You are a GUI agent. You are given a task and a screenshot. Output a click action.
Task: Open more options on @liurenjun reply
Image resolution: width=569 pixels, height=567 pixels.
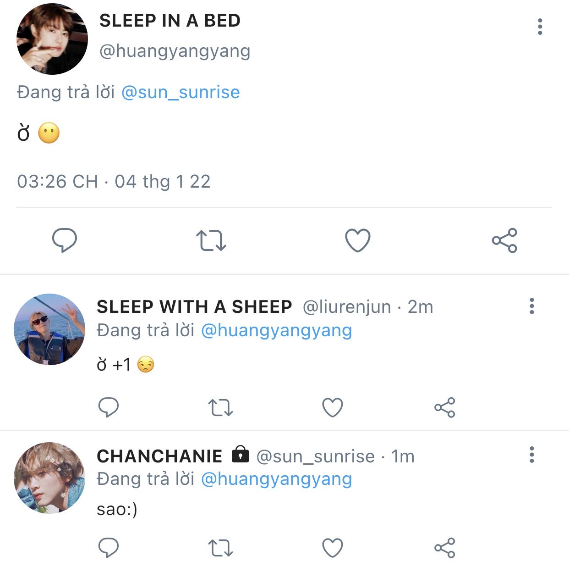(x=531, y=306)
